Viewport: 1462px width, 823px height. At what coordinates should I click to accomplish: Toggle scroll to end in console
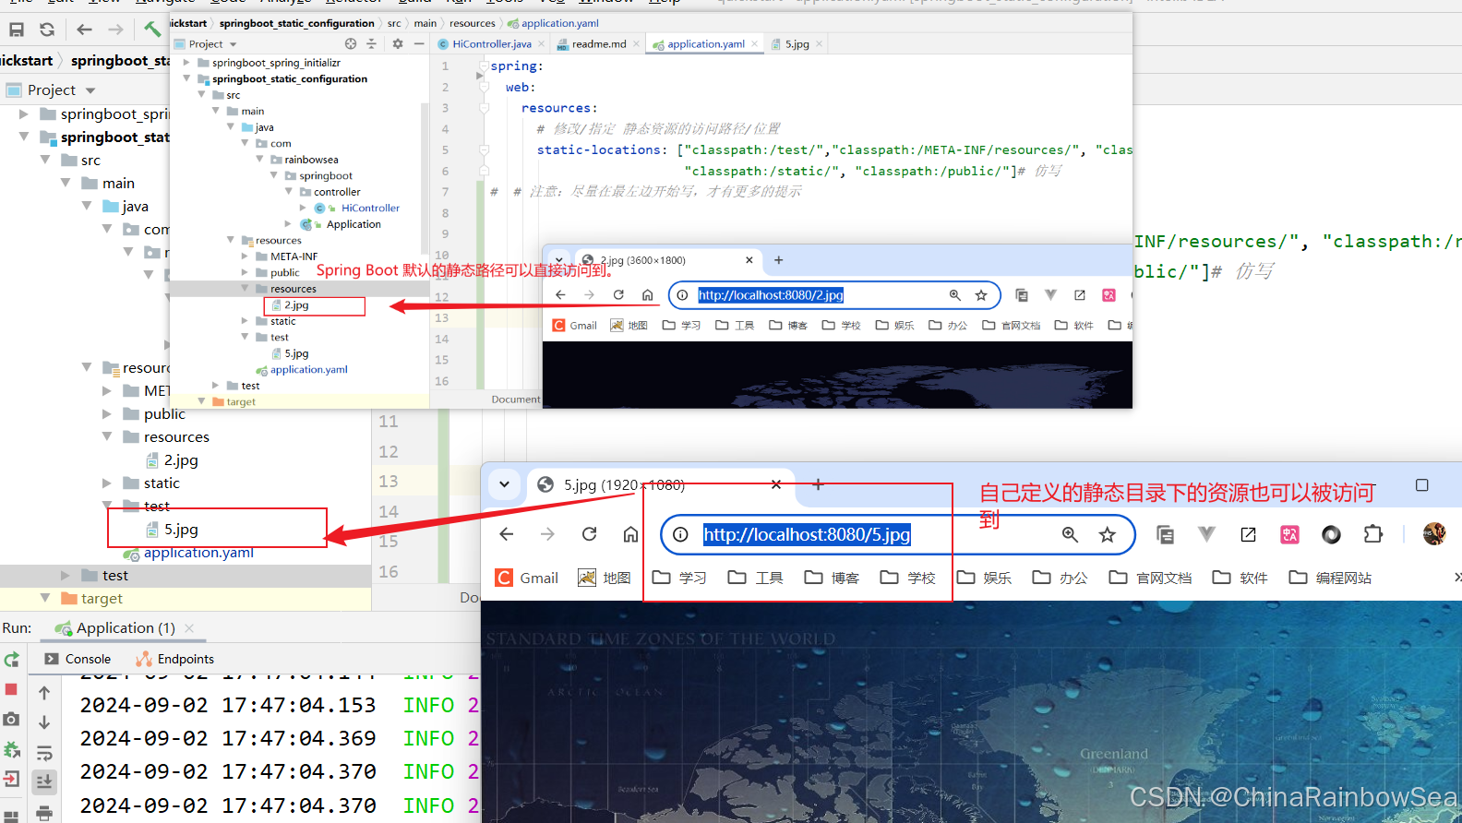tap(44, 782)
